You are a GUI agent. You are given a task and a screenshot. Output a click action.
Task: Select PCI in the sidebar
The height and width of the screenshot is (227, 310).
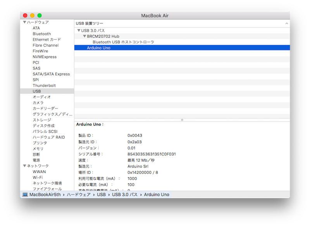pyautogui.click(x=36, y=62)
